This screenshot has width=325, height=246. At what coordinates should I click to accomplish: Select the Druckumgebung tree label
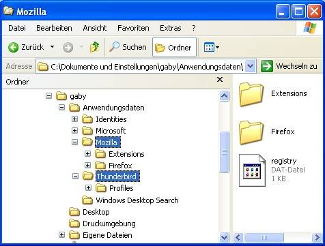[109, 224]
